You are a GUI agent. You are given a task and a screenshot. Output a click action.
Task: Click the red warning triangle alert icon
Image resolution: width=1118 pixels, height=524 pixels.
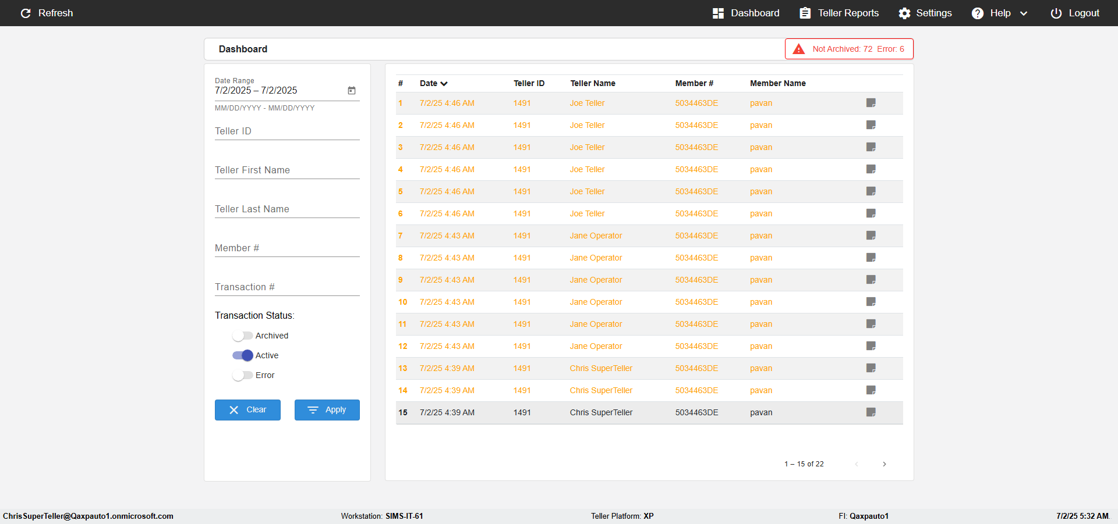click(x=799, y=49)
